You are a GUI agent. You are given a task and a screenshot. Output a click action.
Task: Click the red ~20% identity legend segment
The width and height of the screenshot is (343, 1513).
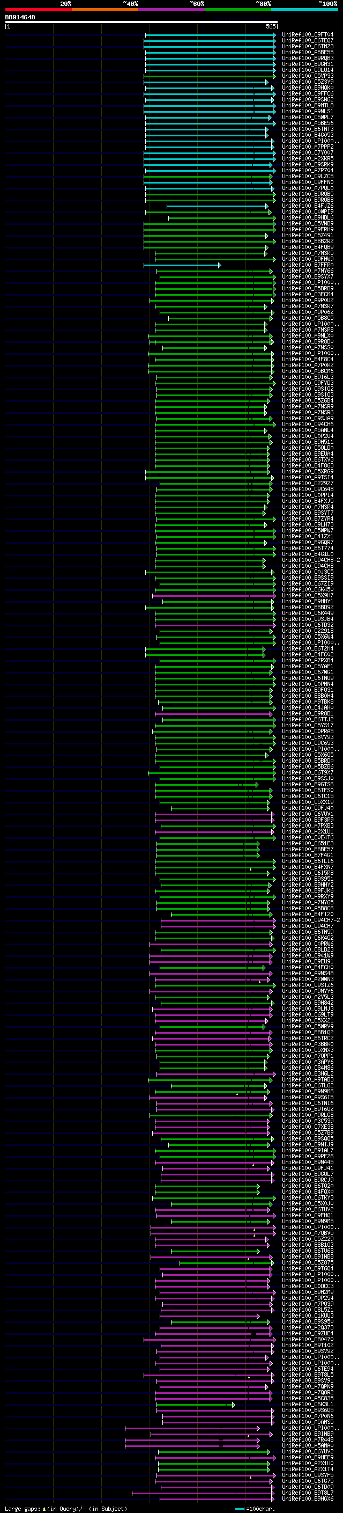pos(38,10)
